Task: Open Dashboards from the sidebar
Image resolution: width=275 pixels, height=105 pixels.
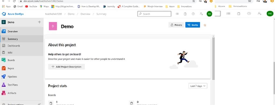Action: pos(22,46)
